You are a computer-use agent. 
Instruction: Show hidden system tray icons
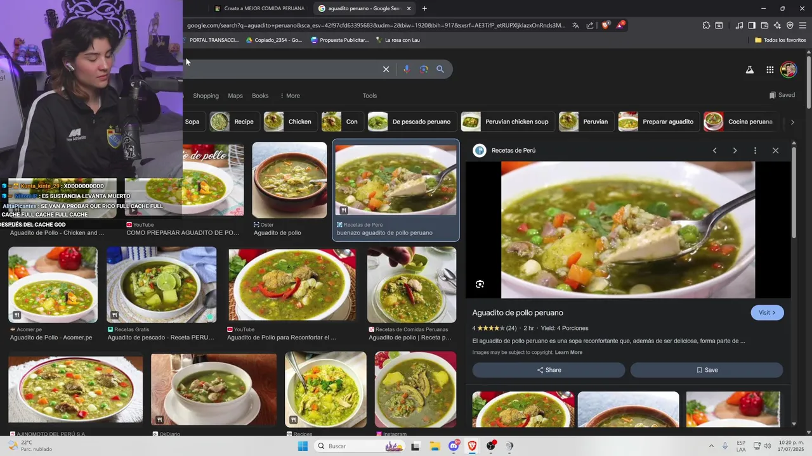pyautogui.click(x=711, y=446)
